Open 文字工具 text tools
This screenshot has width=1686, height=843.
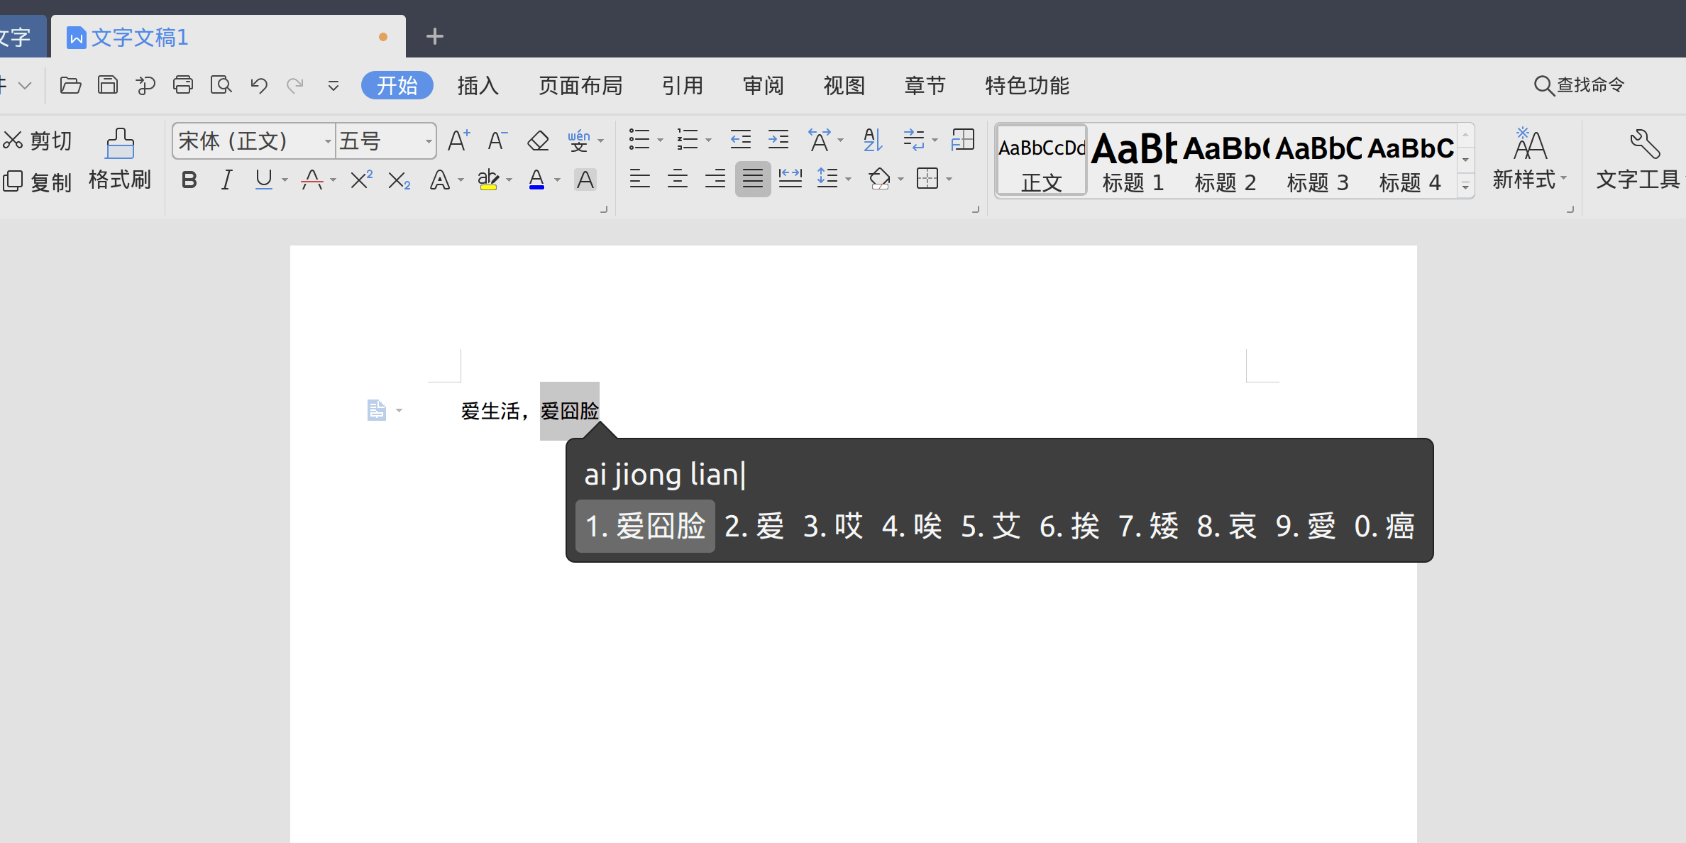1639,160
